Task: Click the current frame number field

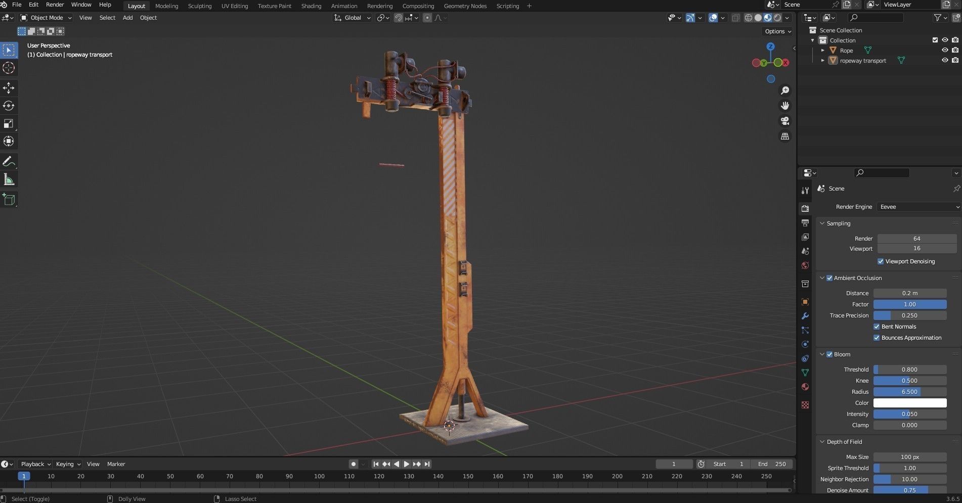Action: pyautogui.click(x=674, y=464)
